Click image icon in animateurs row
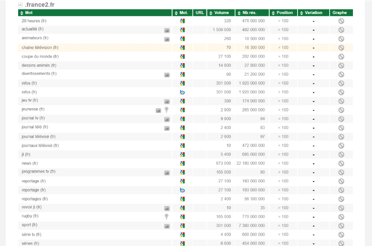The width and height of the screenshot is (372, 246). 167,39
